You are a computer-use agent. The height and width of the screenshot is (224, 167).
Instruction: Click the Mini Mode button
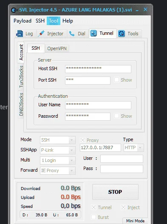[135, 221]
